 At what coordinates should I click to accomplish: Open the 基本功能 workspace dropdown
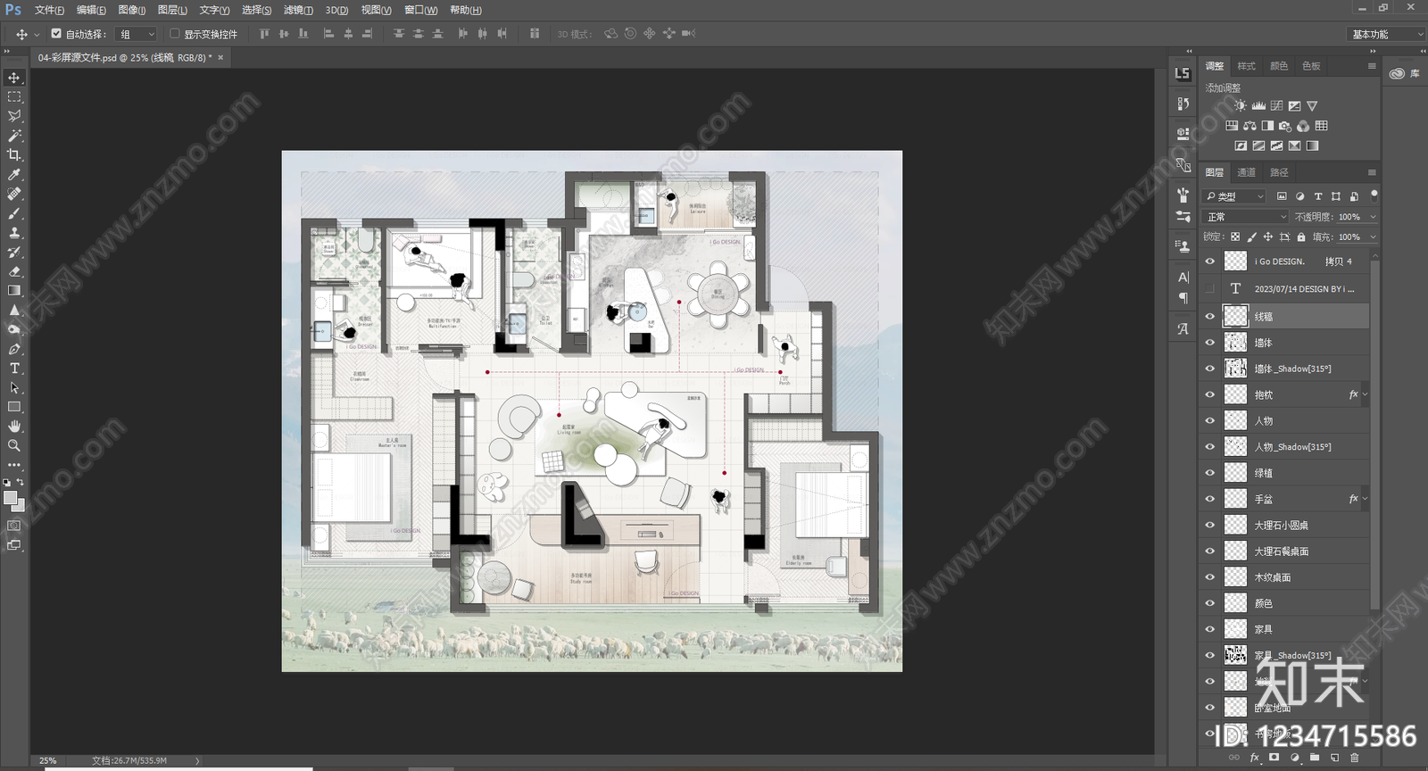pyautogui.click(x=1386, y=34)
